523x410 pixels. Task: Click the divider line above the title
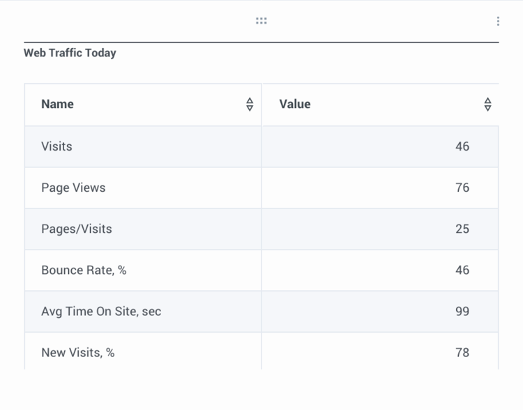pyautogui.click(x=261, y=43)
